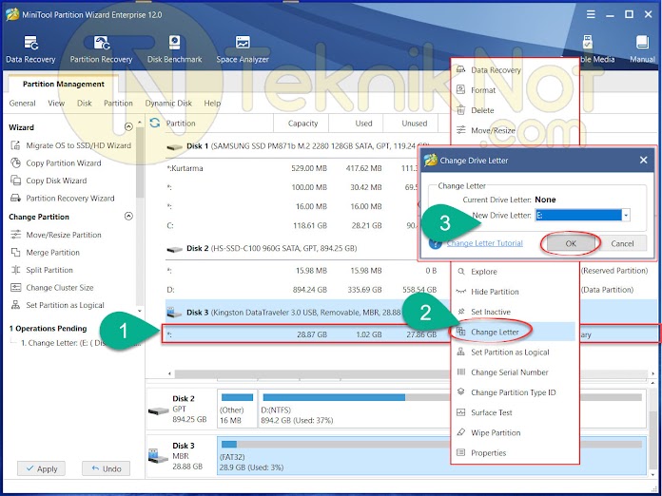Open the Help menu

tap(212, 104)
